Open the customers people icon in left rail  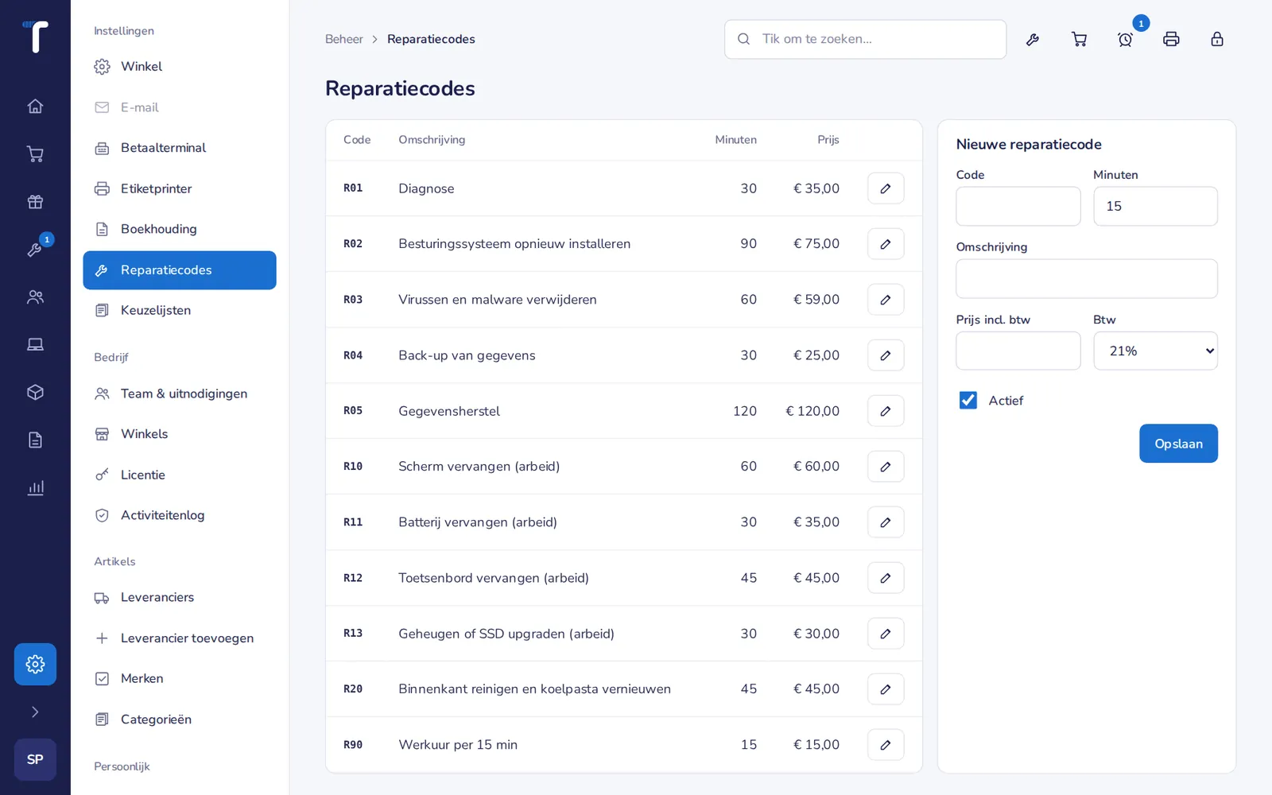[35, 297]
